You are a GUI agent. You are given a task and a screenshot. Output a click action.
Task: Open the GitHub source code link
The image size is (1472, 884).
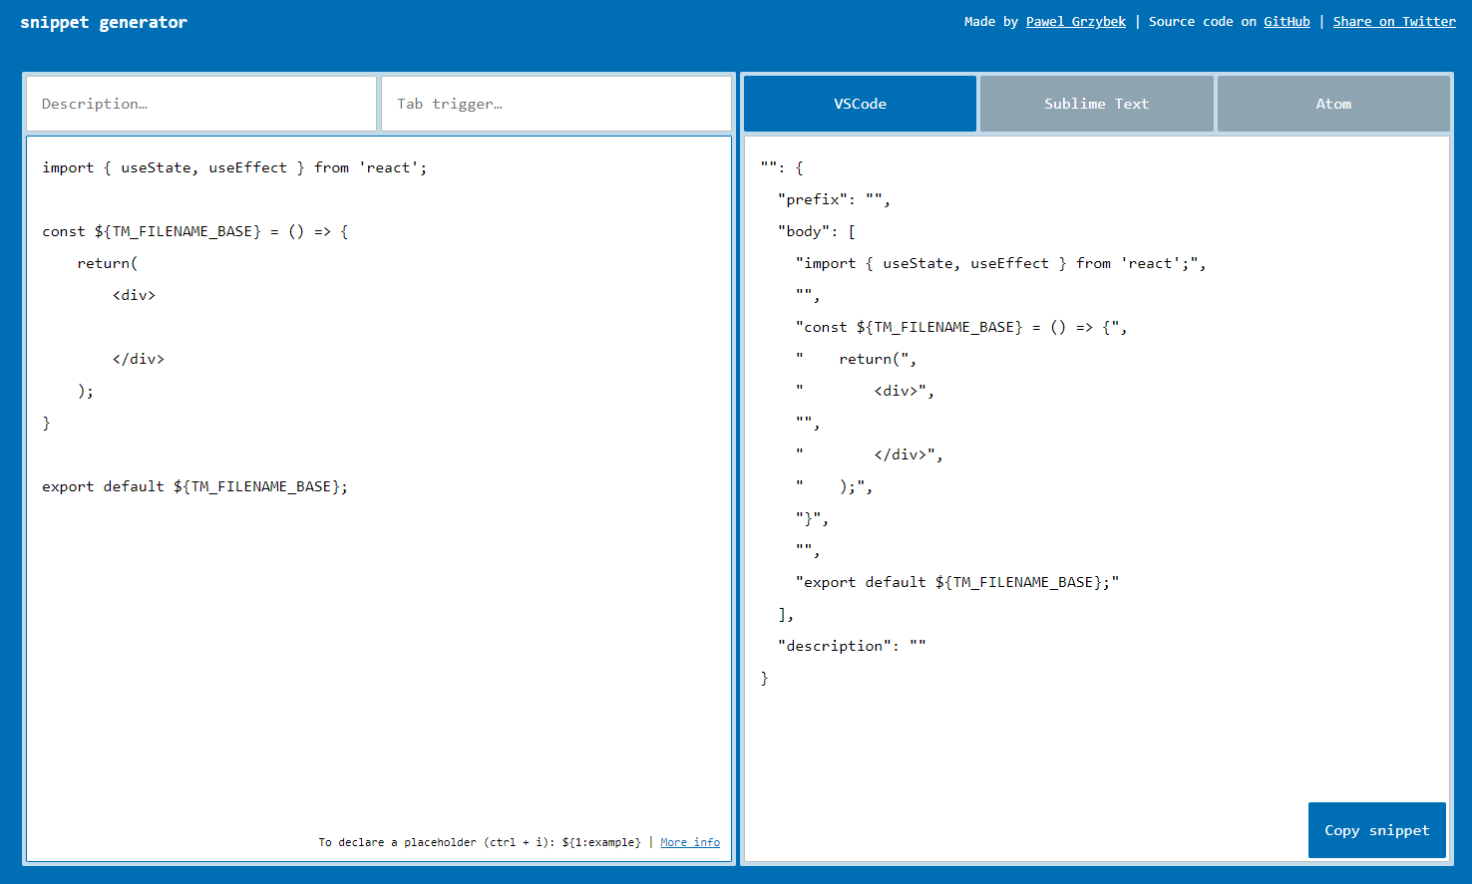[1288, 21]
